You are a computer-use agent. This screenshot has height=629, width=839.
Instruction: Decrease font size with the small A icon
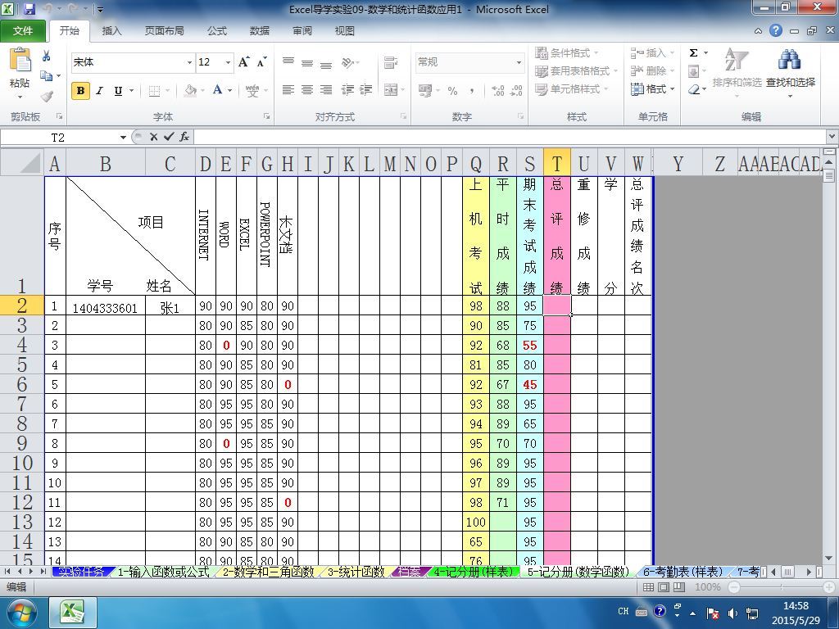pos(261,62)
